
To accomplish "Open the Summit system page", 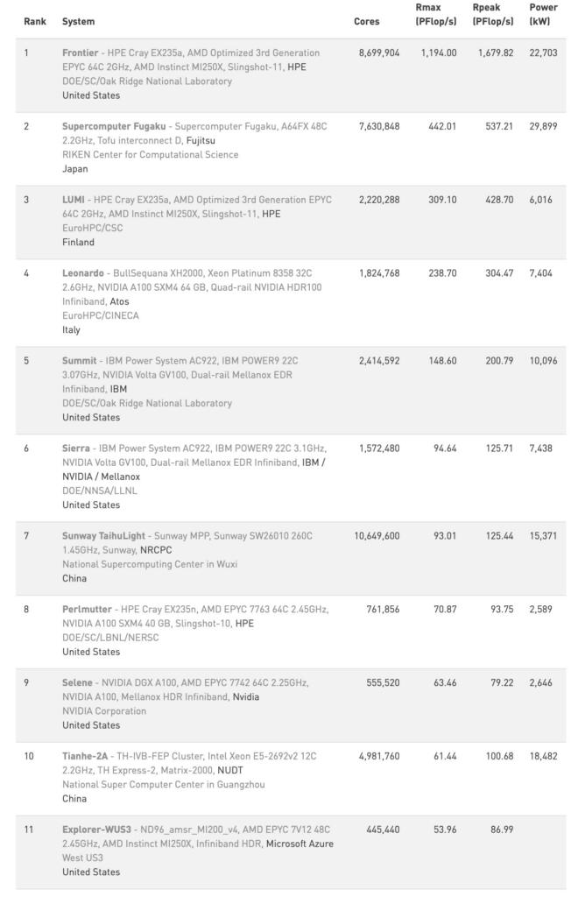I will click(80, 361).
